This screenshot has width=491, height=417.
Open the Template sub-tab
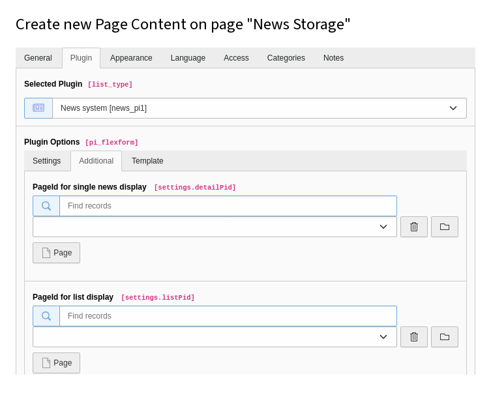[147, 161]
